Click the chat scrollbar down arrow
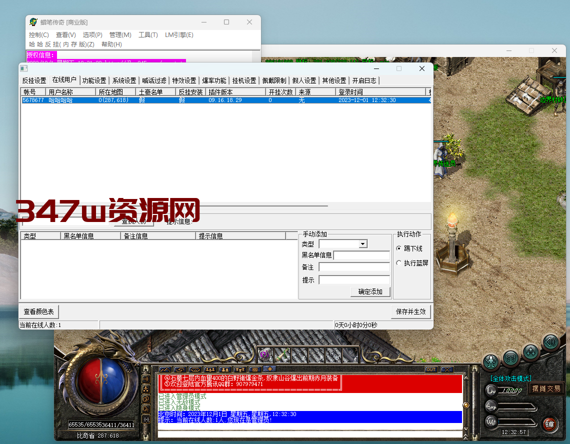Viewport: 570px width, 444px height. point(465,429)
